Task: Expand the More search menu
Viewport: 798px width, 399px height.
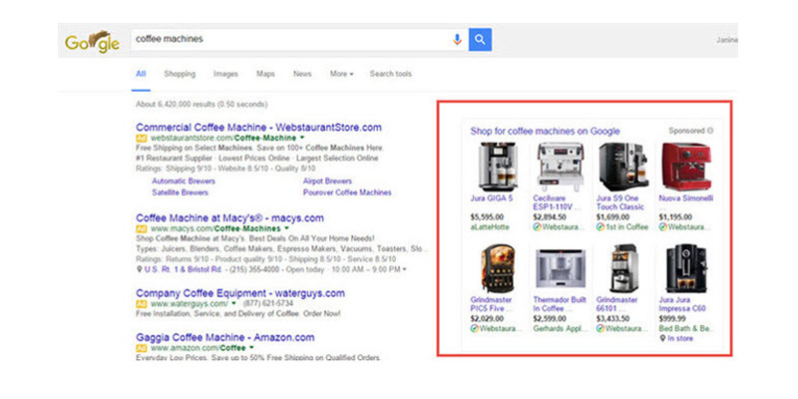Action: click(341, 74)
